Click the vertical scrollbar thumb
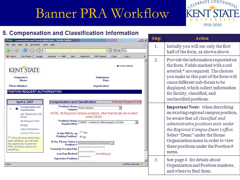Screen dimensions: 240x180 pos(145,106)
